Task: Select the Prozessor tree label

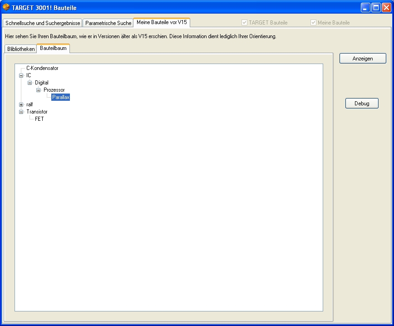Action: (x=54, y=90)
